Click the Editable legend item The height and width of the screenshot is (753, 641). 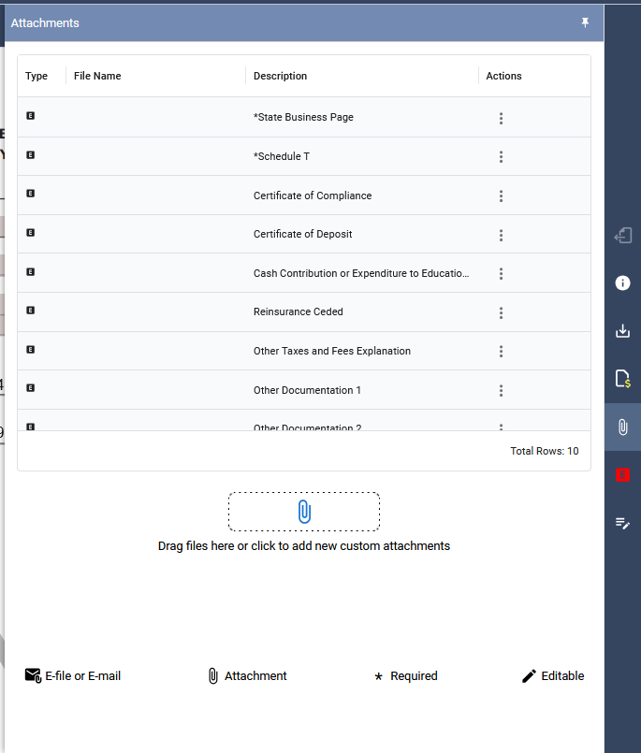pos(553,675)
